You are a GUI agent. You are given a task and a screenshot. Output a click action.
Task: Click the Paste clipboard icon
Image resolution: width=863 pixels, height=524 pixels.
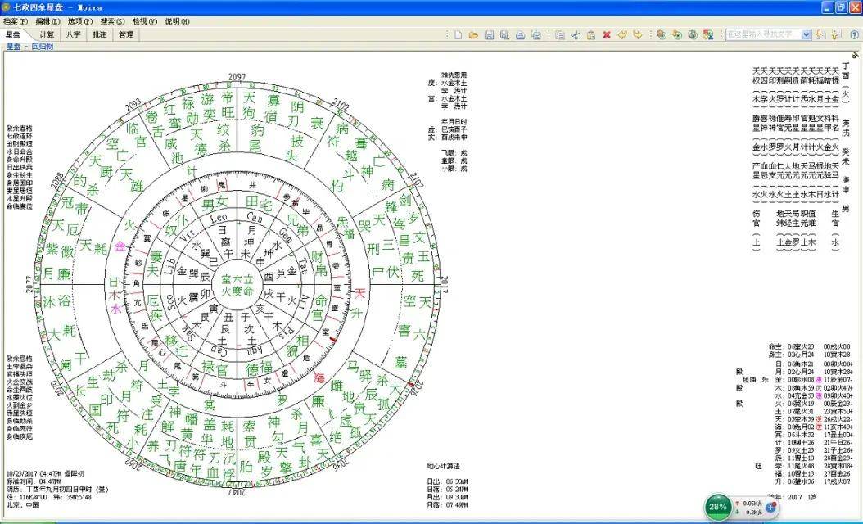click(x=590, y=34)
